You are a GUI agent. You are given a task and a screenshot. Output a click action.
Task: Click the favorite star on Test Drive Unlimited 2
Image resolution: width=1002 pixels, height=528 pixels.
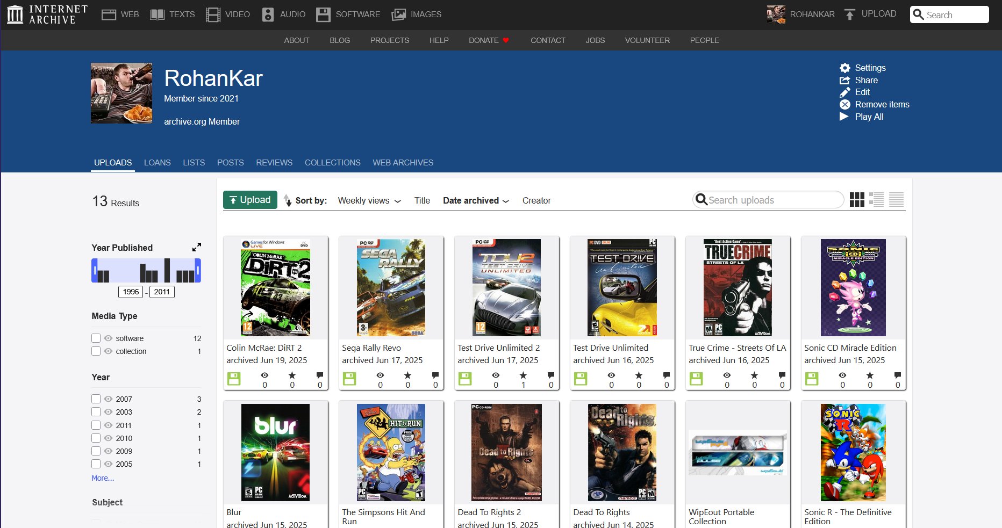(523, 375)
